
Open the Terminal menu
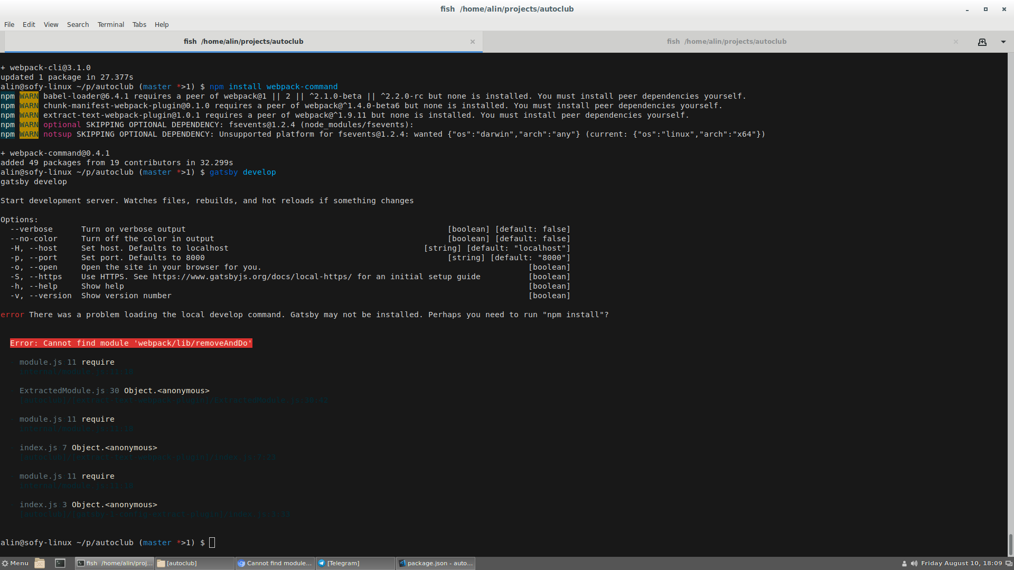click(110, 25)
